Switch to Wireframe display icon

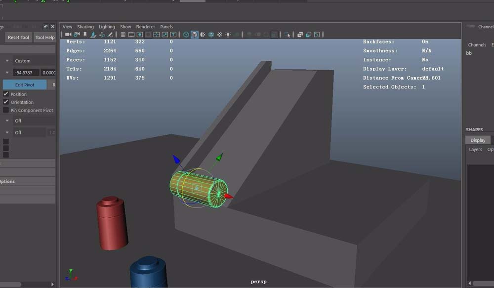click(x=186, y=35)
